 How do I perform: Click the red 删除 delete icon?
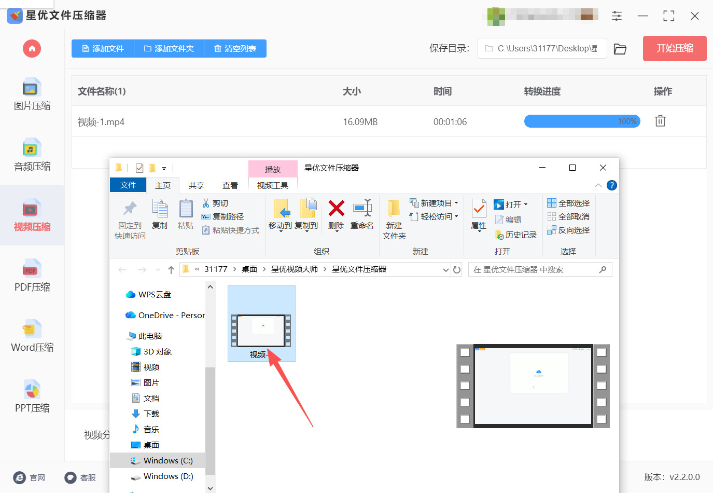[x=336, y=209]
